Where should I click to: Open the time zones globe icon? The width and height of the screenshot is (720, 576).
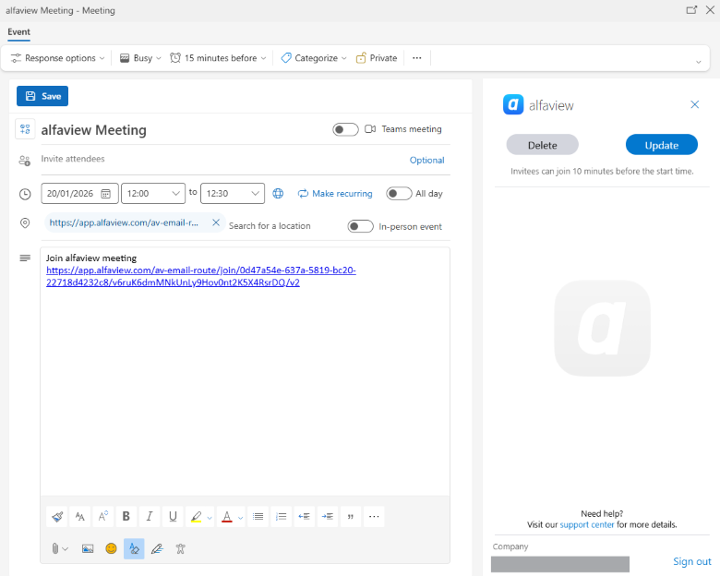tap(278, 194)
